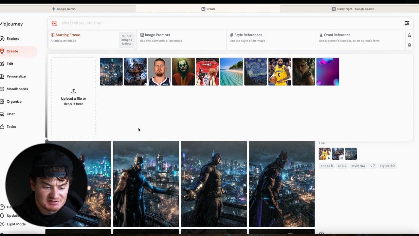
Task: Open Moodboards in the sidebar
Action: tap(17, 89)
